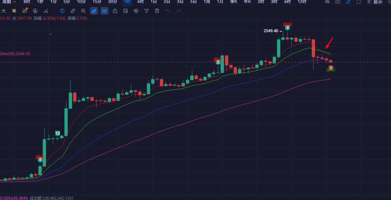This screenshot has width=391, height=200.
Task: Click the 收 2417.39 close price
Action: coord(22,18)
